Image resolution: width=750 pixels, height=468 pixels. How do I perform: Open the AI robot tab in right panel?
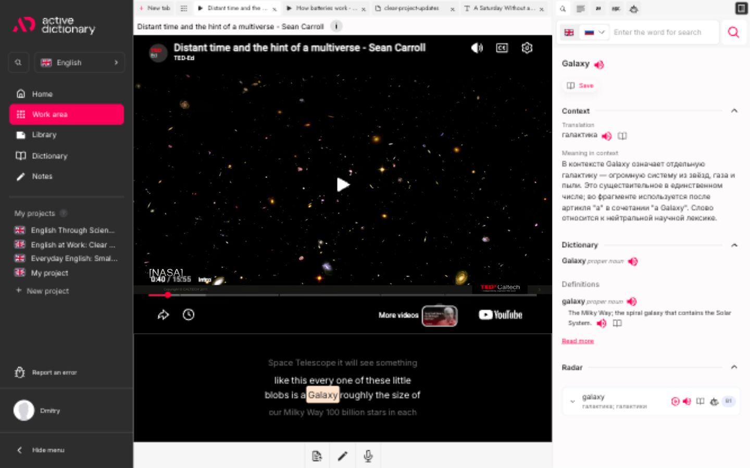coord(633,8)
